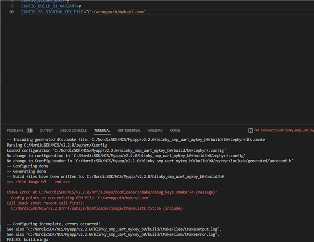Open the debug_keys.cmake:74 error link
Screen dimensions: 314x242
(116, 192)
